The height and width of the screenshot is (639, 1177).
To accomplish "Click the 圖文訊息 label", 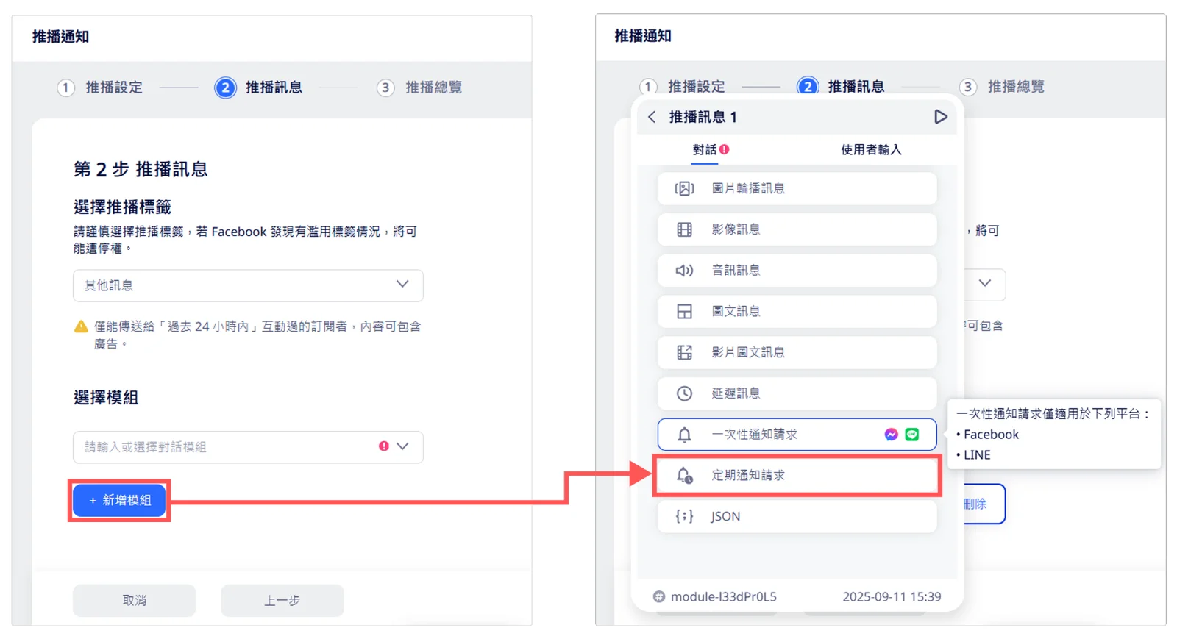I will pos(736,312).
